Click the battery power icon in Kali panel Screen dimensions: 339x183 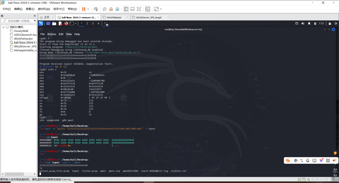316,23
